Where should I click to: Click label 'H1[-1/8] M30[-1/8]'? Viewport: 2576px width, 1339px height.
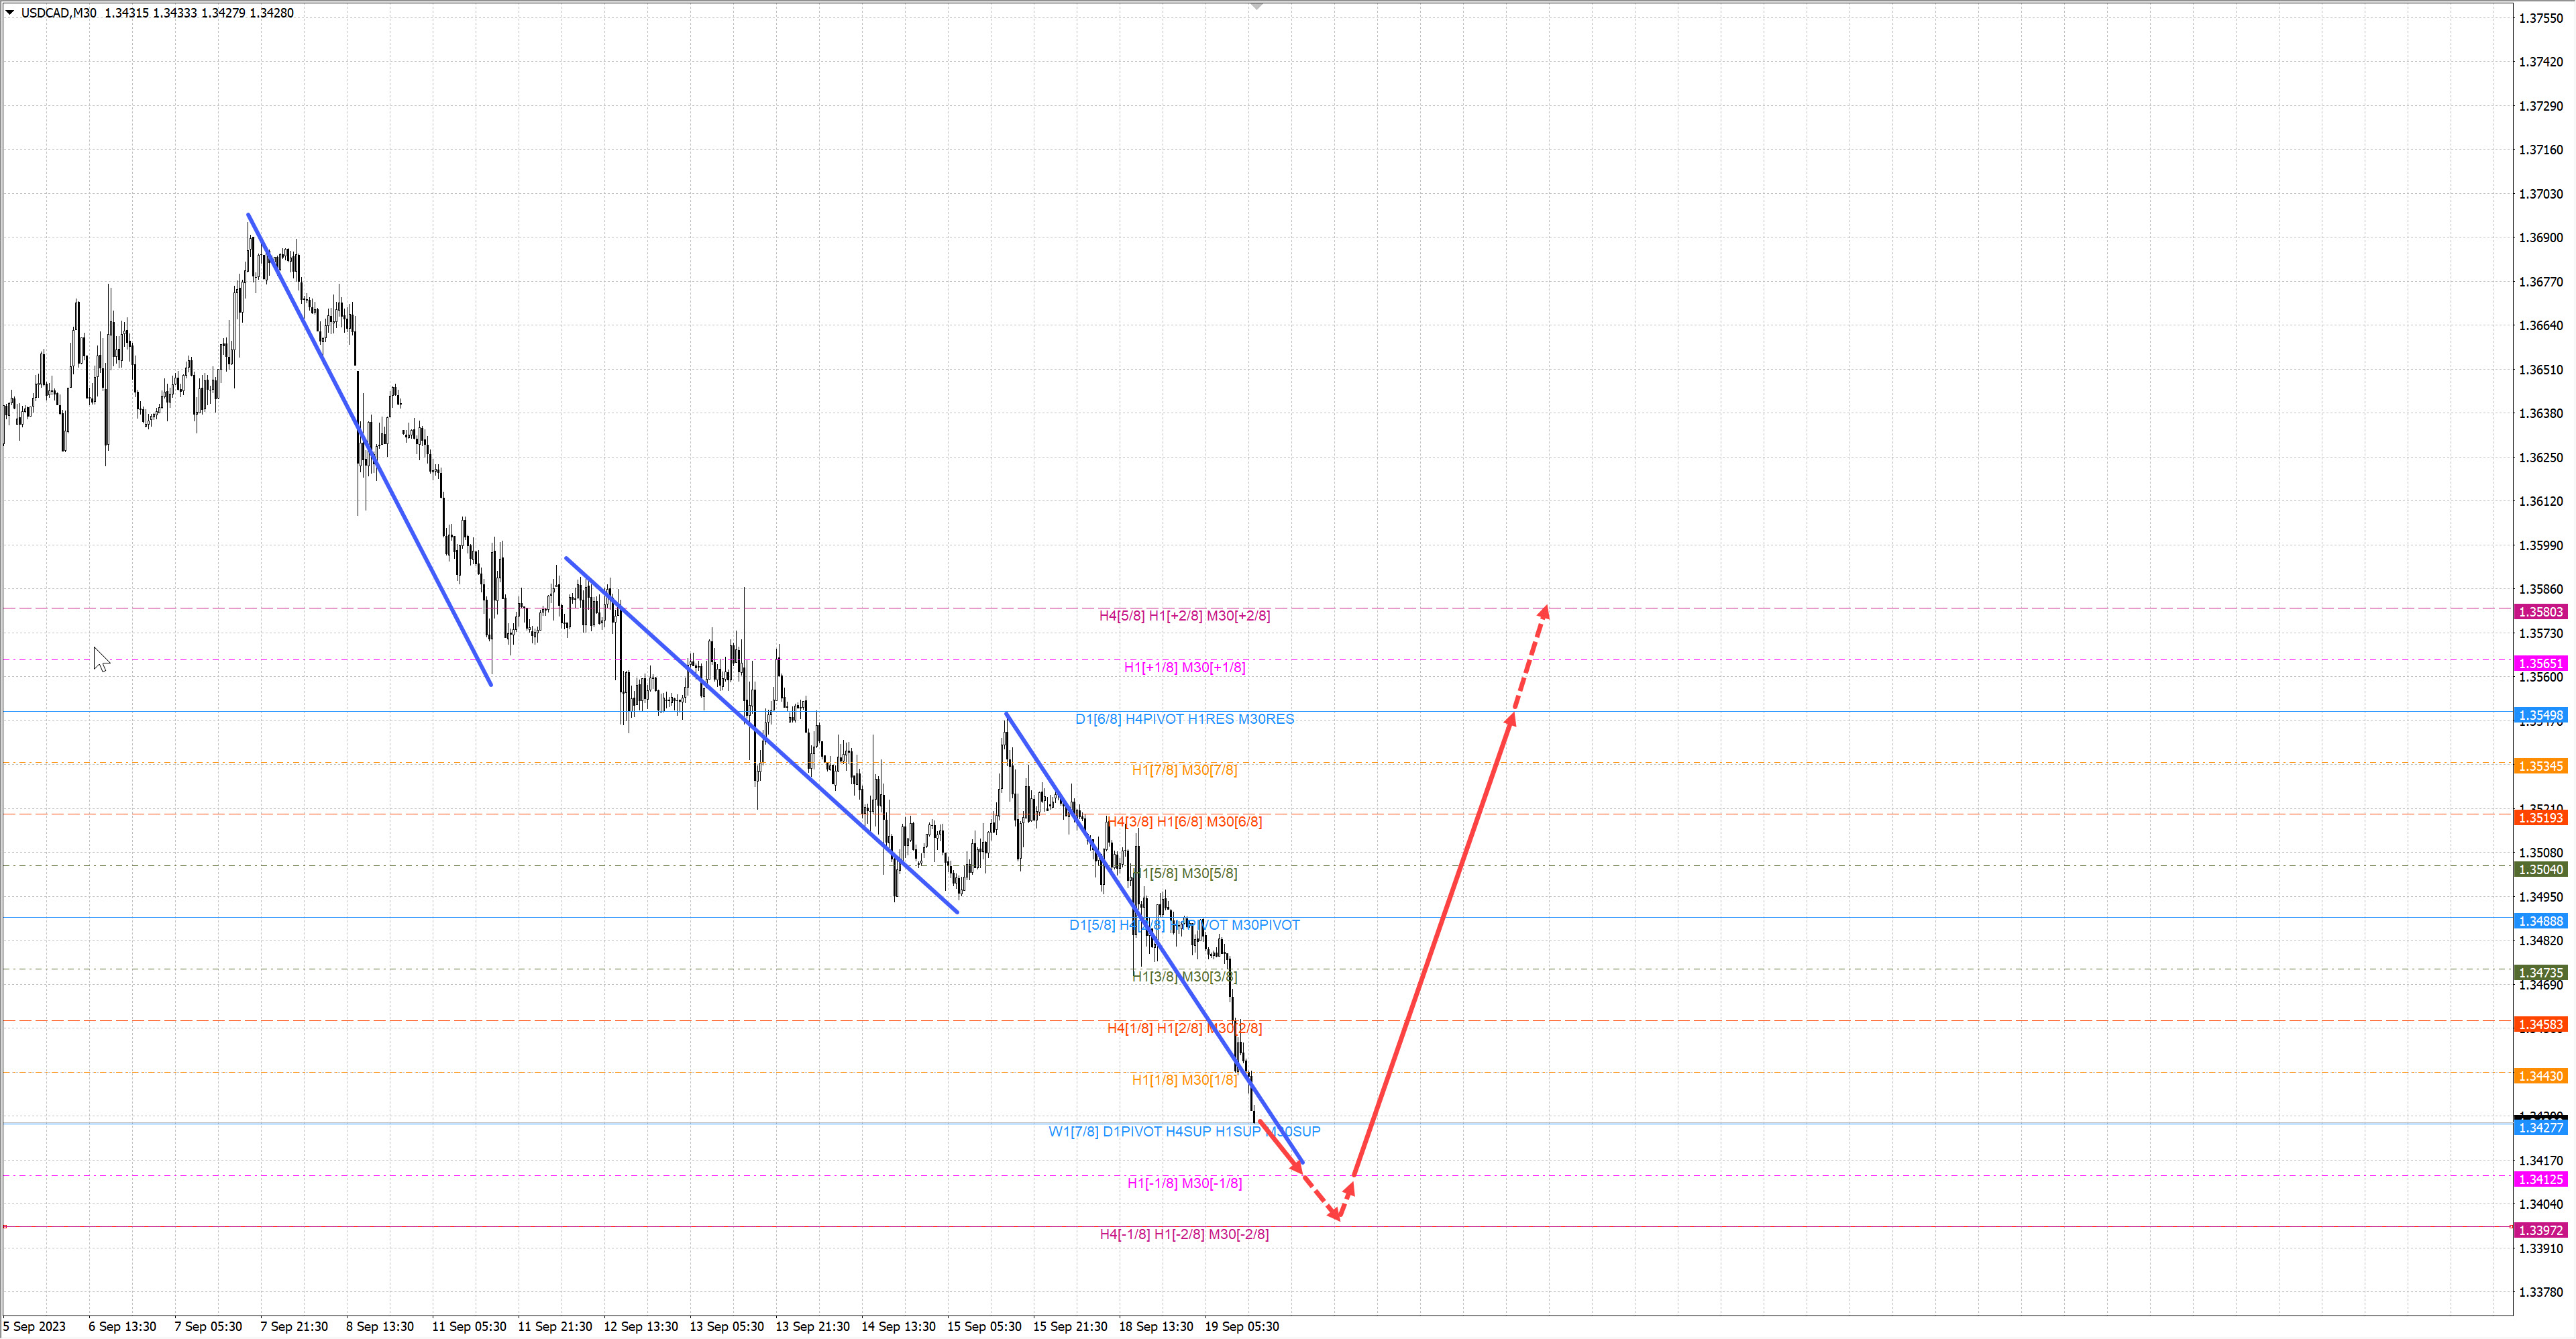pos(1184,1183)
